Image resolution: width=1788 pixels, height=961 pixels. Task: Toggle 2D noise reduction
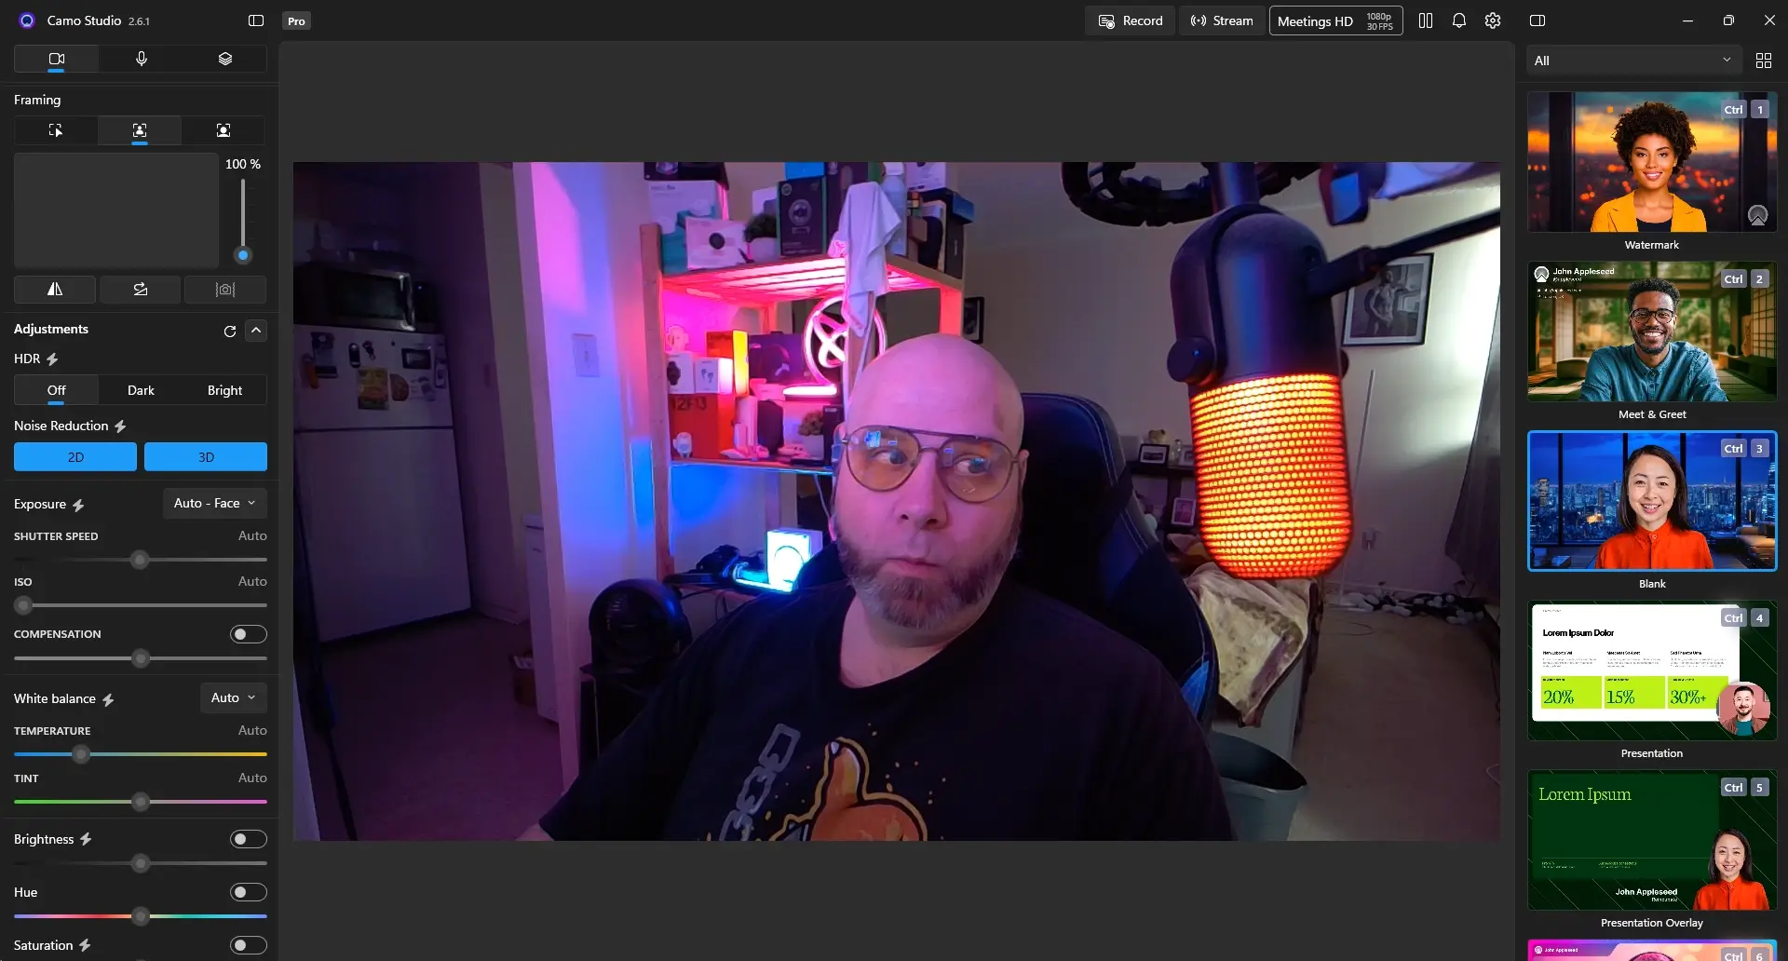click(x=75, y=457)
